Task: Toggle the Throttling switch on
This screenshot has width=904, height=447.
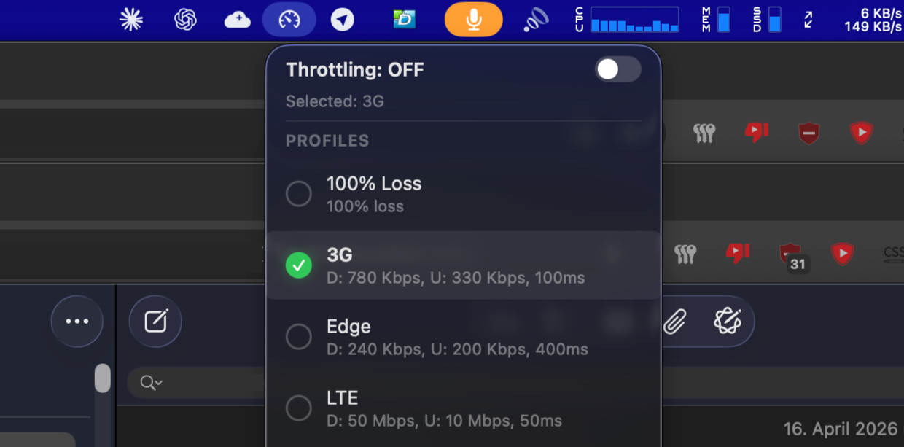Action: 617,69
